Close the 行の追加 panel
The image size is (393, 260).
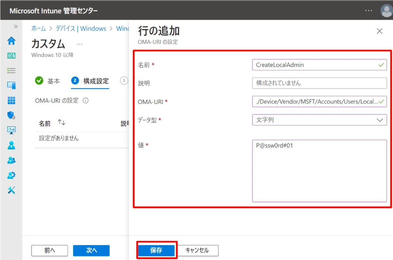(x=380, y=31)
